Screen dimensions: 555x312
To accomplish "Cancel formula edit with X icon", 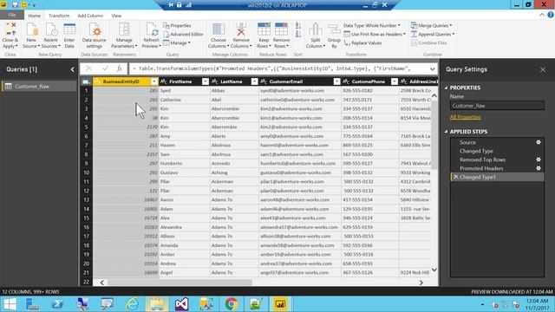I will (x=88, y=68).
